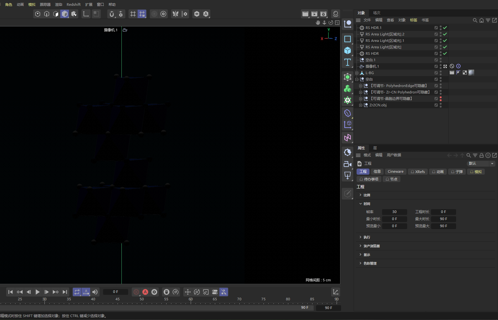Image resolution: width=498 pixels, height=320 pixels.
Task: Toggle locked workplane icon
Action: 142,14
